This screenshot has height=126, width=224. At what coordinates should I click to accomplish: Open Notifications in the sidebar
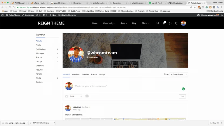tap(41, 49)
